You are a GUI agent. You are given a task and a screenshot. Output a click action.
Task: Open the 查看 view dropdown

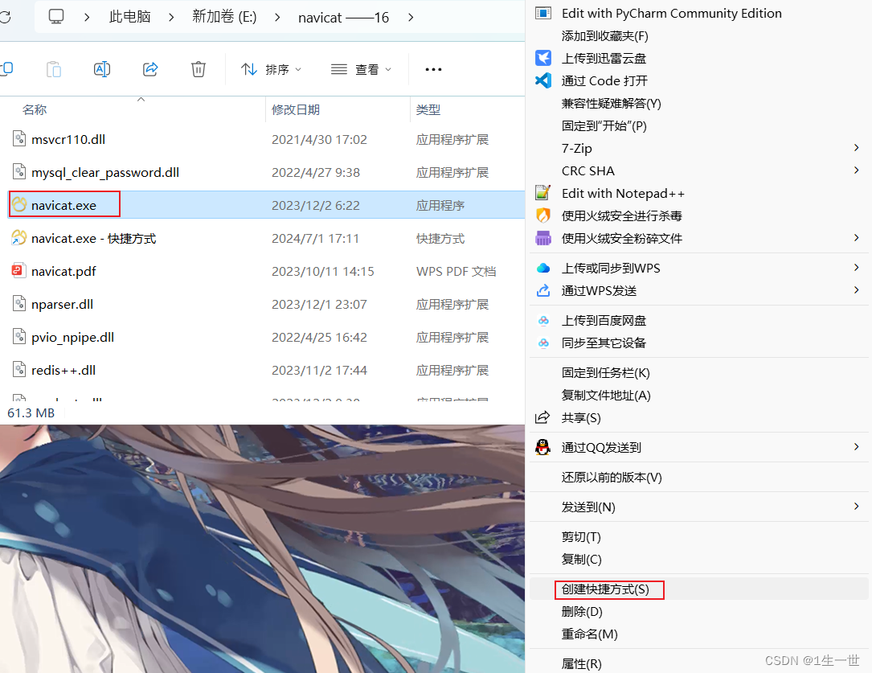tap(361, 69)
